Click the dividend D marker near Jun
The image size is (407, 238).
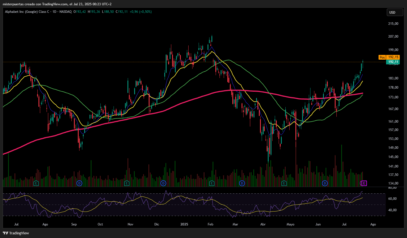click(x=325, y=183)
